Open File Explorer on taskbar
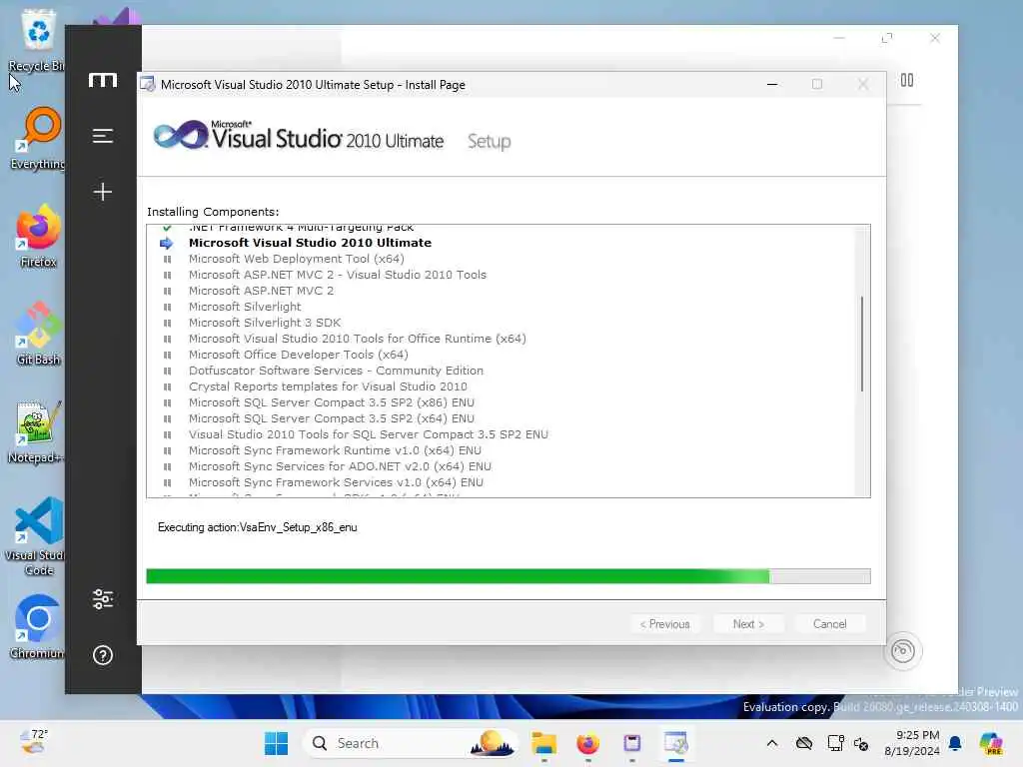This screenshot has width=1023, height=767. coord(543,743)
